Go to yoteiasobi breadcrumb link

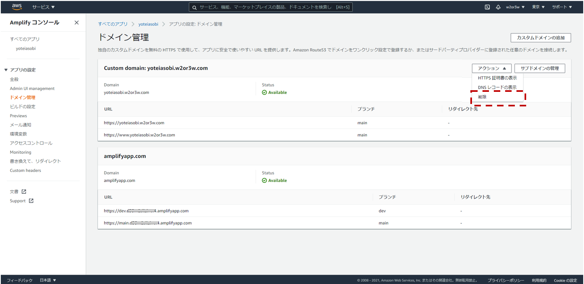[148, 24]
